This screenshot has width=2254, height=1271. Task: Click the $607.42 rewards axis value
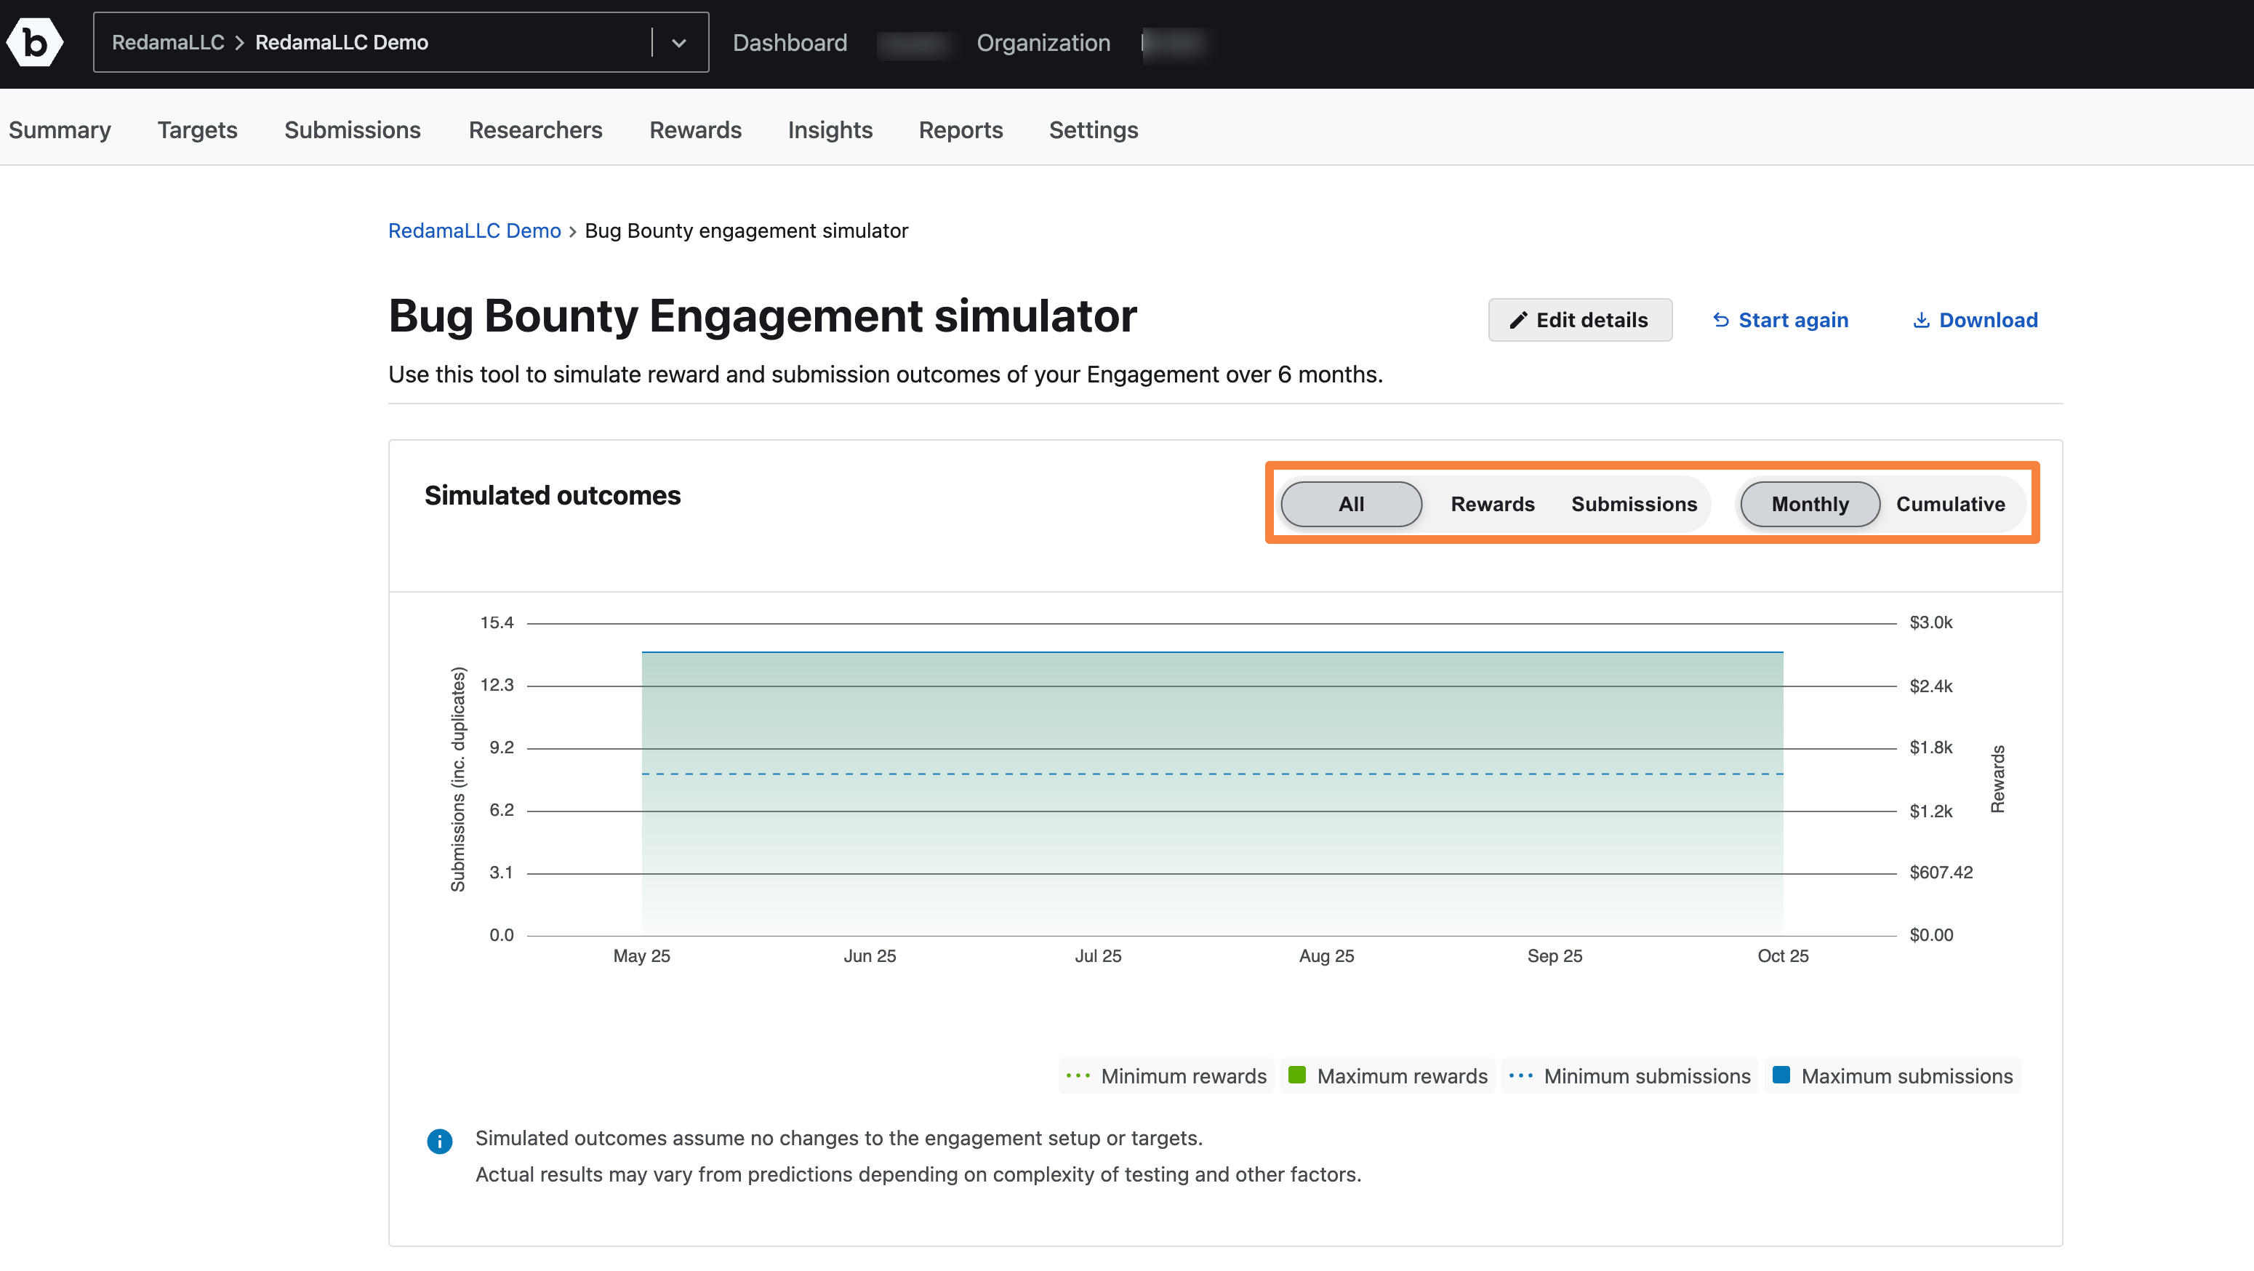1941,872
